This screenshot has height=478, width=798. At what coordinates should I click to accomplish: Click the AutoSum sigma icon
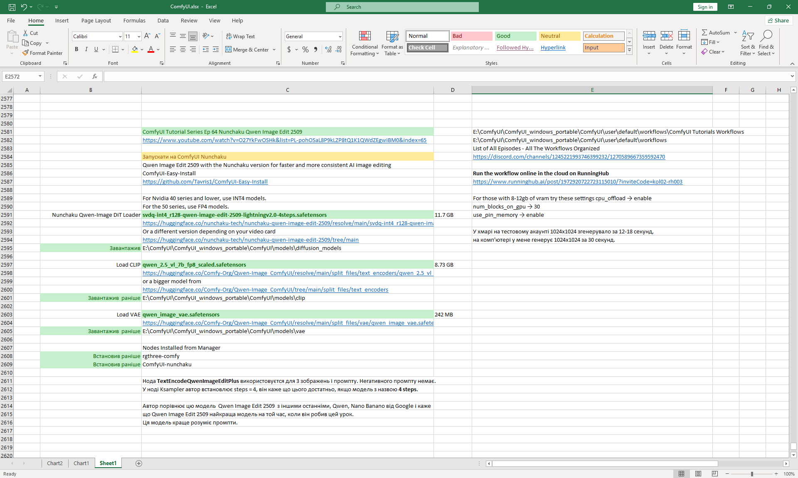tap(704, 32)
